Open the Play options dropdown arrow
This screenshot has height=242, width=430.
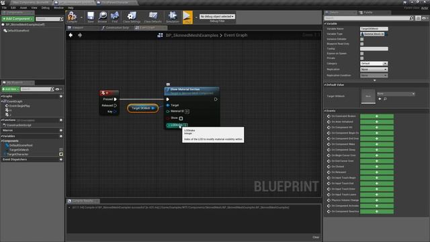(196, 17)
